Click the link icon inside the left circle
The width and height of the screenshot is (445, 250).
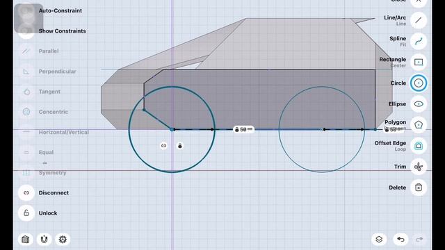163,146
